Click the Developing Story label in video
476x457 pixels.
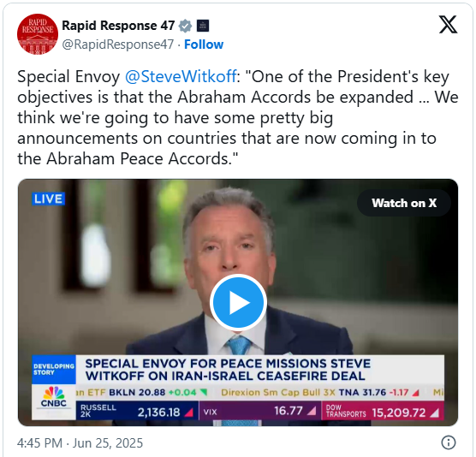[54, 370]
